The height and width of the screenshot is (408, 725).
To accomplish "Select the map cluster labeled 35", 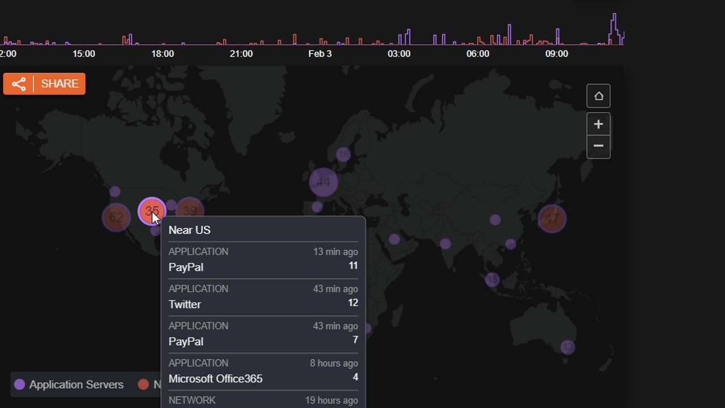I will [x=152, y=211].
